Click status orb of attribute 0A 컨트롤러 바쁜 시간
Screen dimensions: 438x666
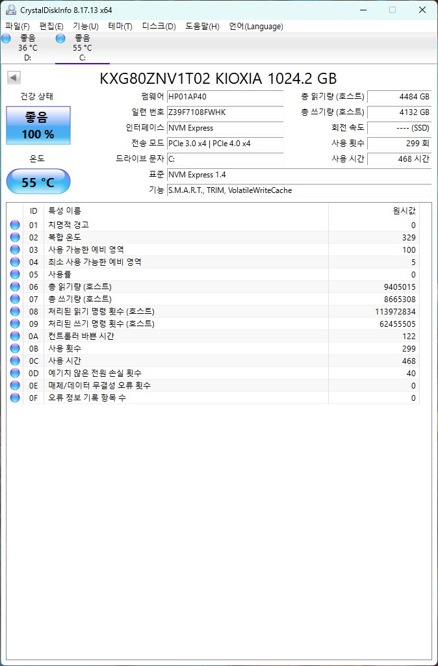pos(15,336)
